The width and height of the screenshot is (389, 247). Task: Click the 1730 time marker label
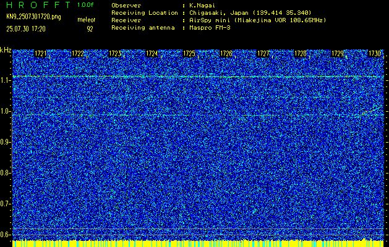click(375, 54)
